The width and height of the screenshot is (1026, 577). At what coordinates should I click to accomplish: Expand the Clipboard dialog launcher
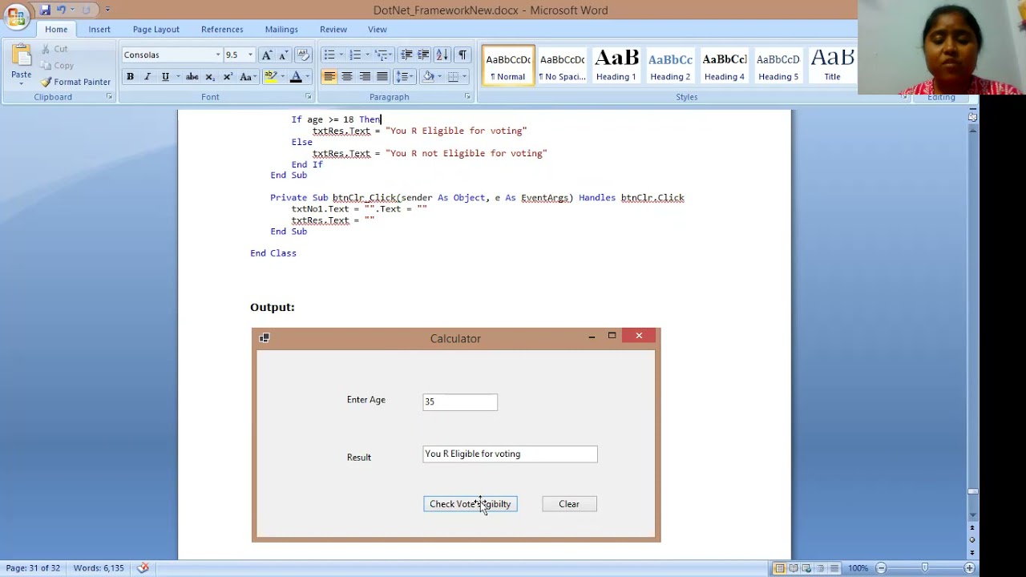point(110,97)
